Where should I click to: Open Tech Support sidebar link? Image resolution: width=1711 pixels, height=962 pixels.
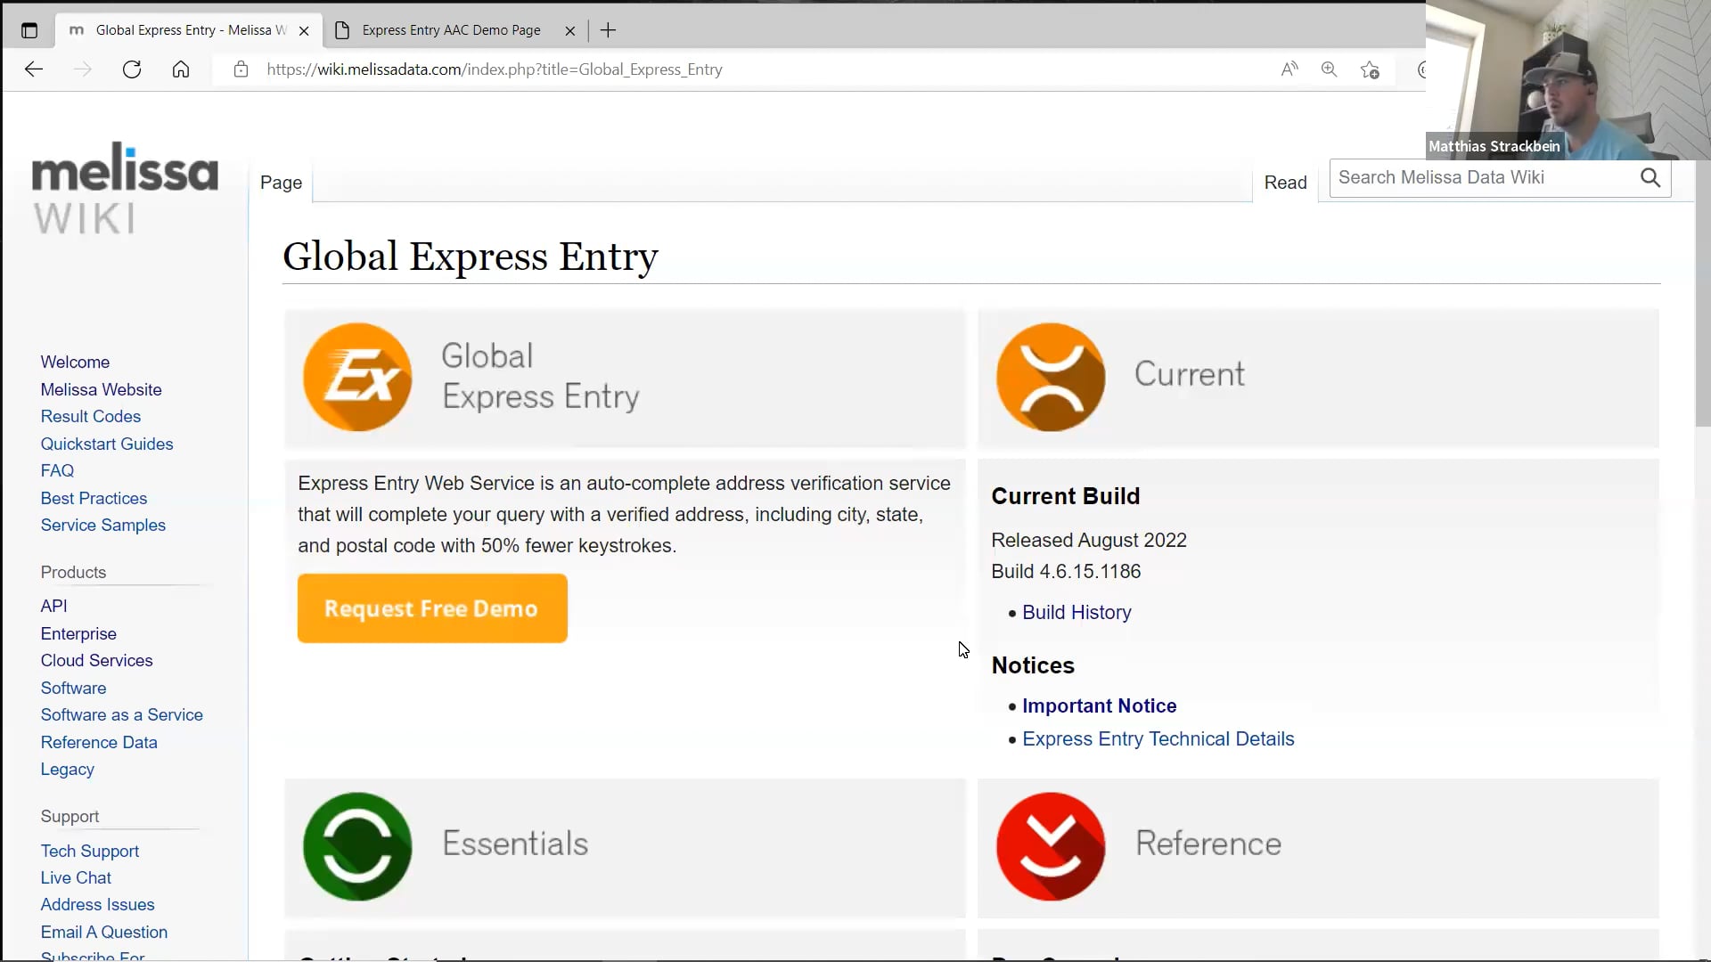[x=90, y=852]
